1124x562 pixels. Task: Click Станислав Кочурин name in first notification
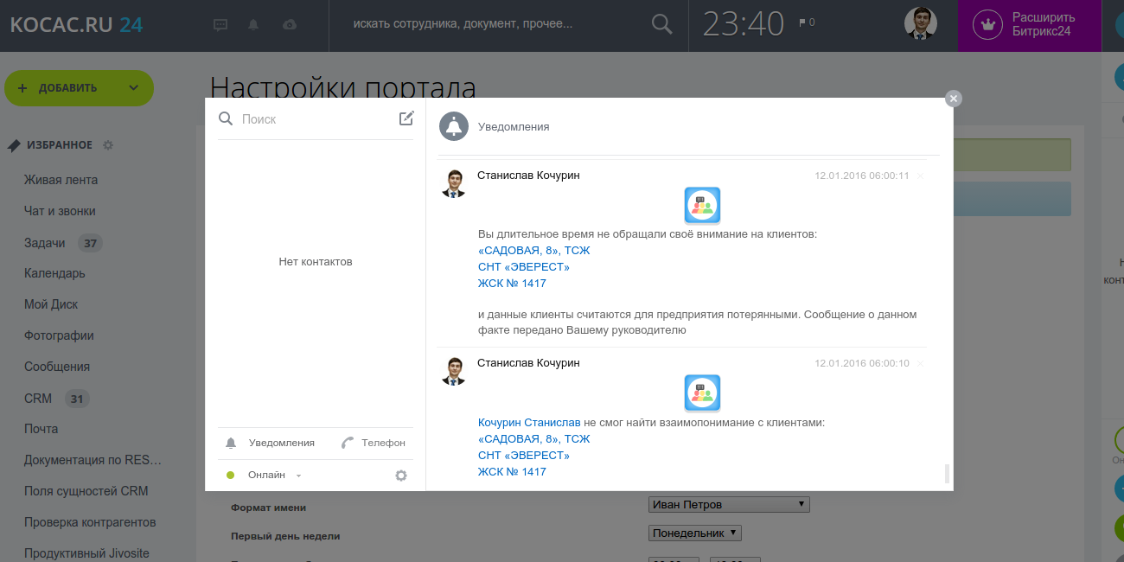tap(528, 176)
